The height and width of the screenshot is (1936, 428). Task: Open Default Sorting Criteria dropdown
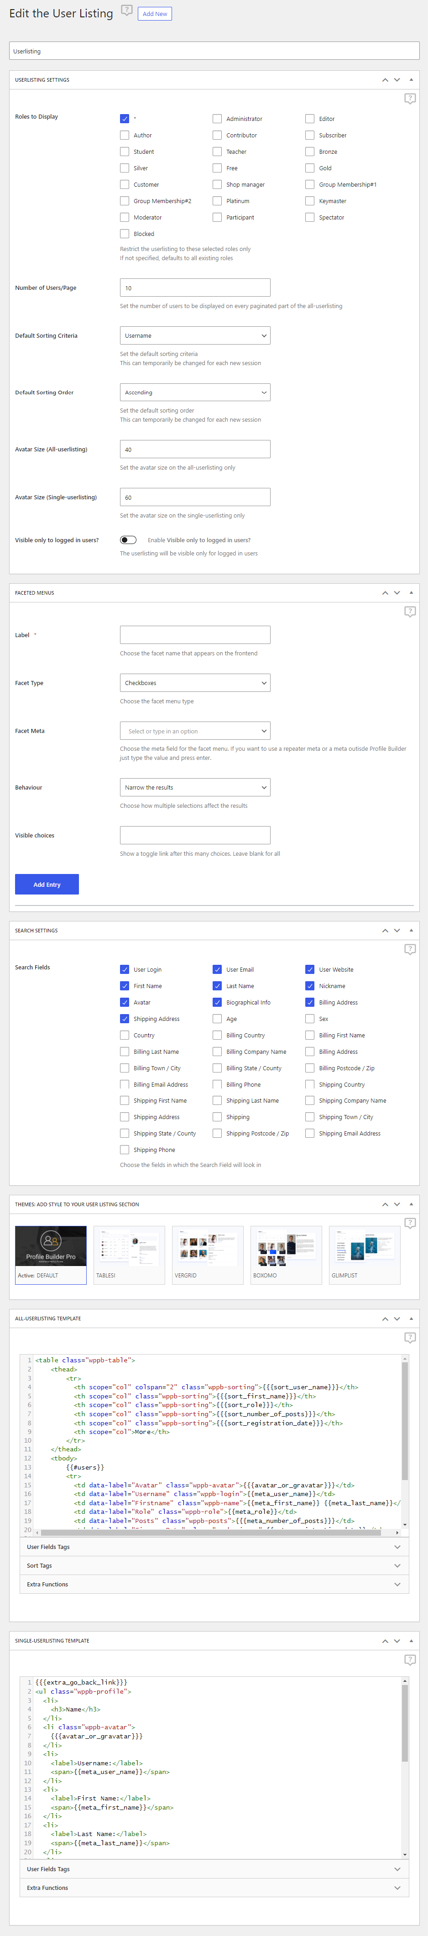click(194, 336)
